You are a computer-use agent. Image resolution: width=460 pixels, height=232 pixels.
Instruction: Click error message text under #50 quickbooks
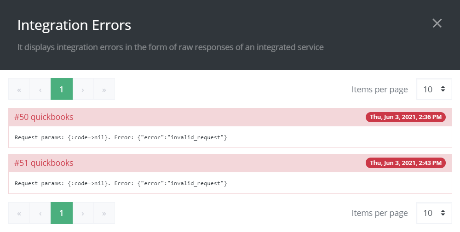[121, 137]
